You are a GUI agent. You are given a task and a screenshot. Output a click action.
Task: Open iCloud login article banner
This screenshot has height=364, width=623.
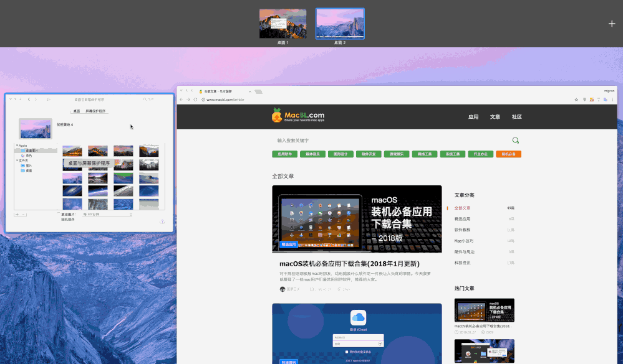click(357, 334)
